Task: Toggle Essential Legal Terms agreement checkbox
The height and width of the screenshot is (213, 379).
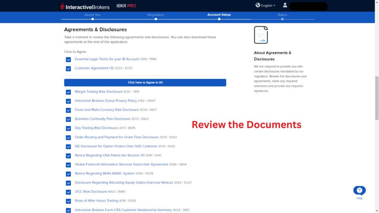Action: [68, 59]
